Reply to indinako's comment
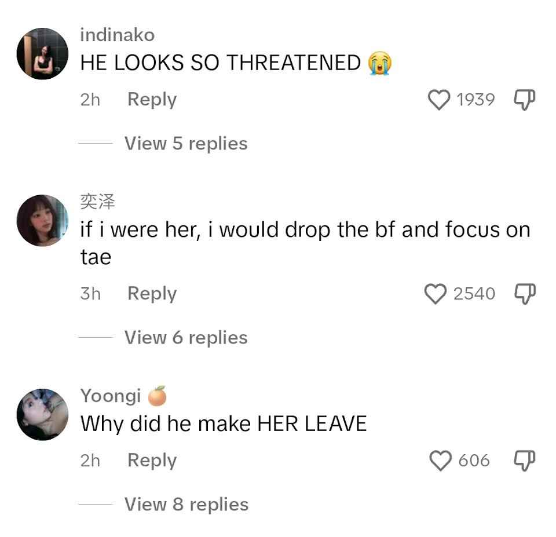 click(x=152, y=100)
